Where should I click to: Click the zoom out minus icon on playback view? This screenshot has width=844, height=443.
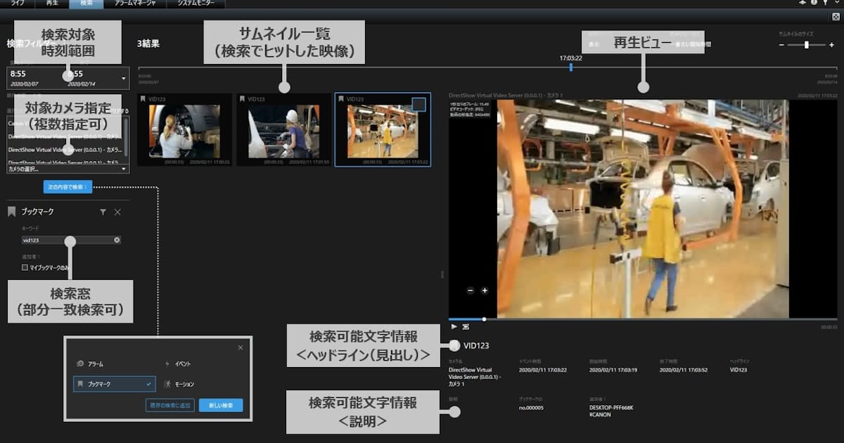click(x=471, y=290)
